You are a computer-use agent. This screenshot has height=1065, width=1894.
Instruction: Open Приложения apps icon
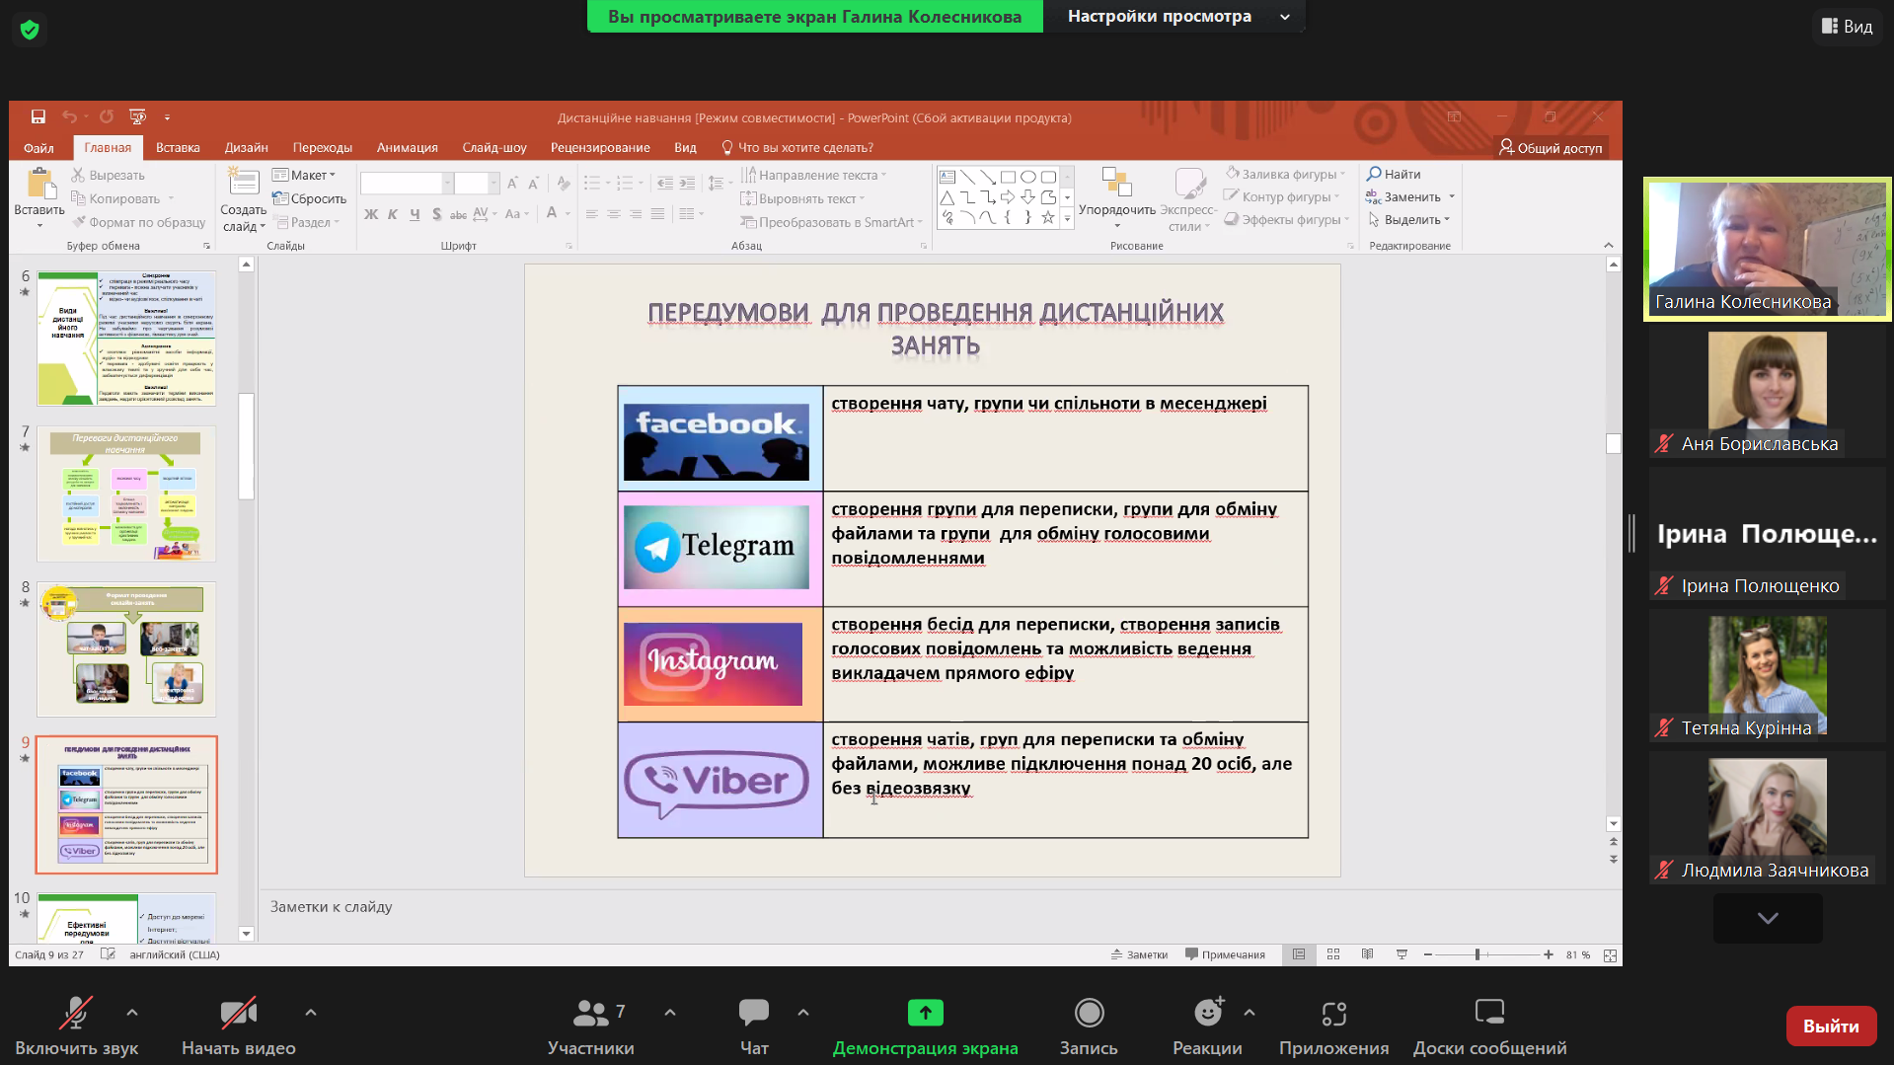1333,1013
